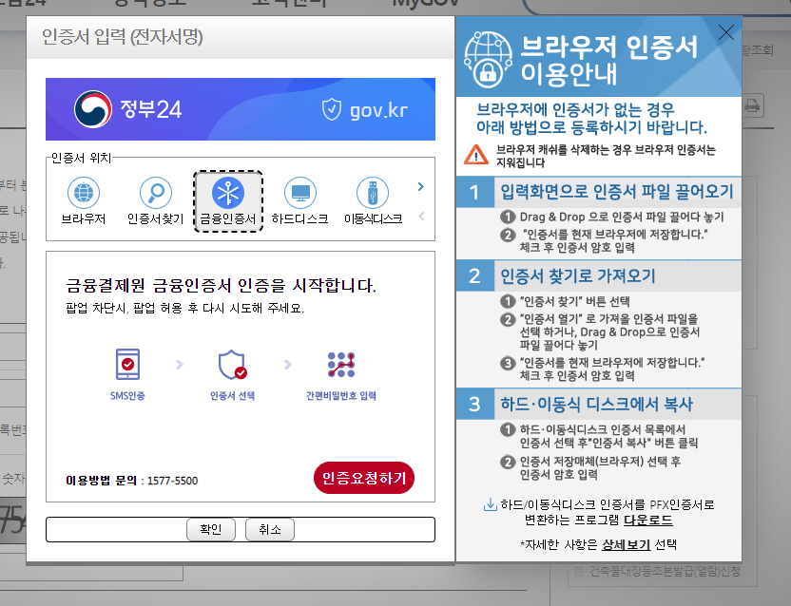The image size is (791, 606).
Task: Click the SMS인증 phone step icon
Action: 127,364
